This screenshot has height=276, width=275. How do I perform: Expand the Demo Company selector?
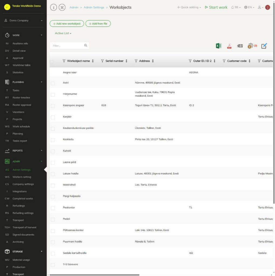(23, 20)
